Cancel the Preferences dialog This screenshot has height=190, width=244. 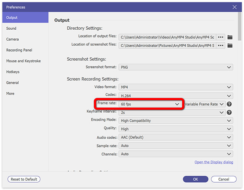[x=224, y=179]
